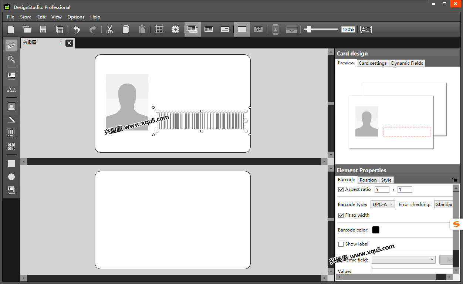
Task: Click the Barcode color black swatch
Action: (376, 230)
